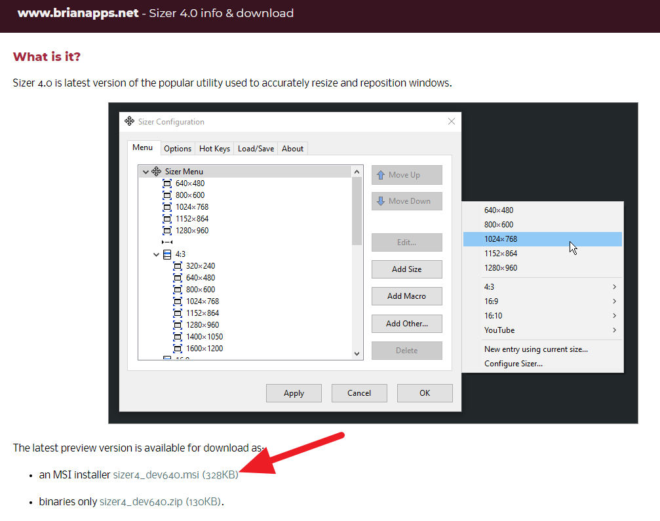The width and height of the screenshot is (660, 521).
Task: Click the icon beside 4:3 group's 640×480
Action: click(x=178, y=278)
